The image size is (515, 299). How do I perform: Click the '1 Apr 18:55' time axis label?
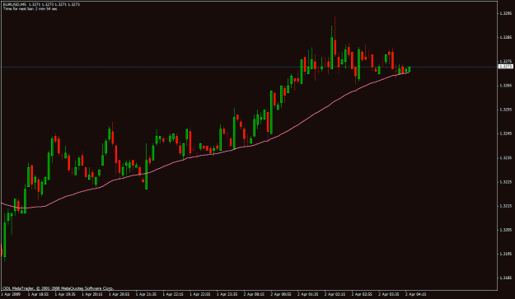pyautogui.click(x=39, y=294)
